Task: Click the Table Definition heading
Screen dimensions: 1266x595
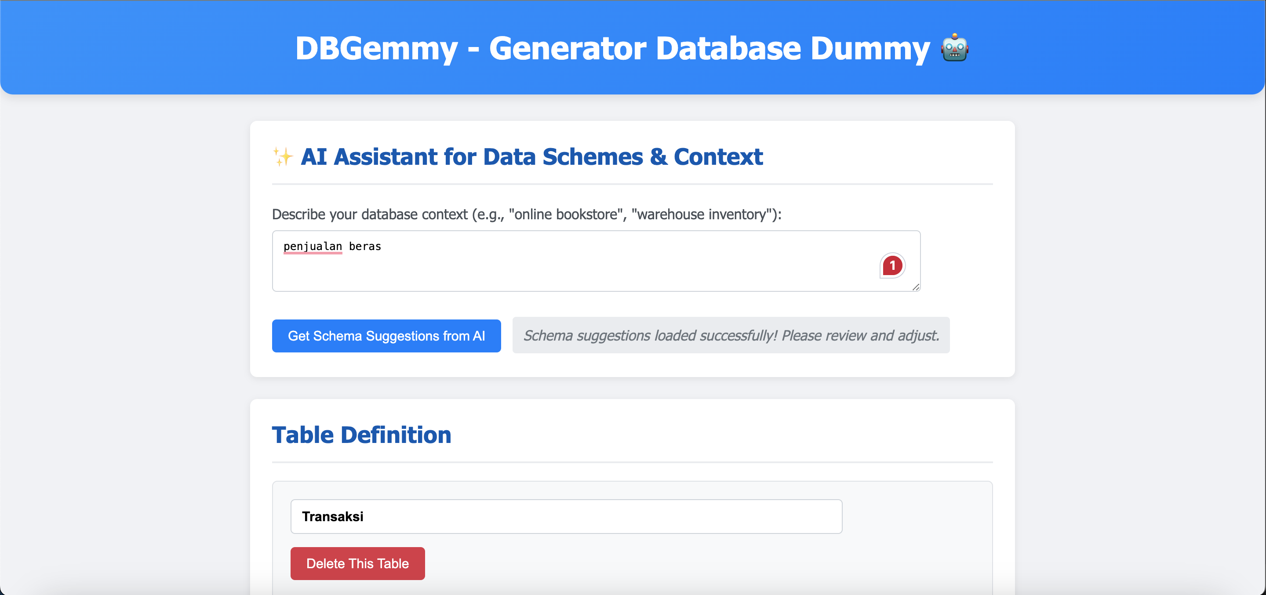Action: [361, 435]
